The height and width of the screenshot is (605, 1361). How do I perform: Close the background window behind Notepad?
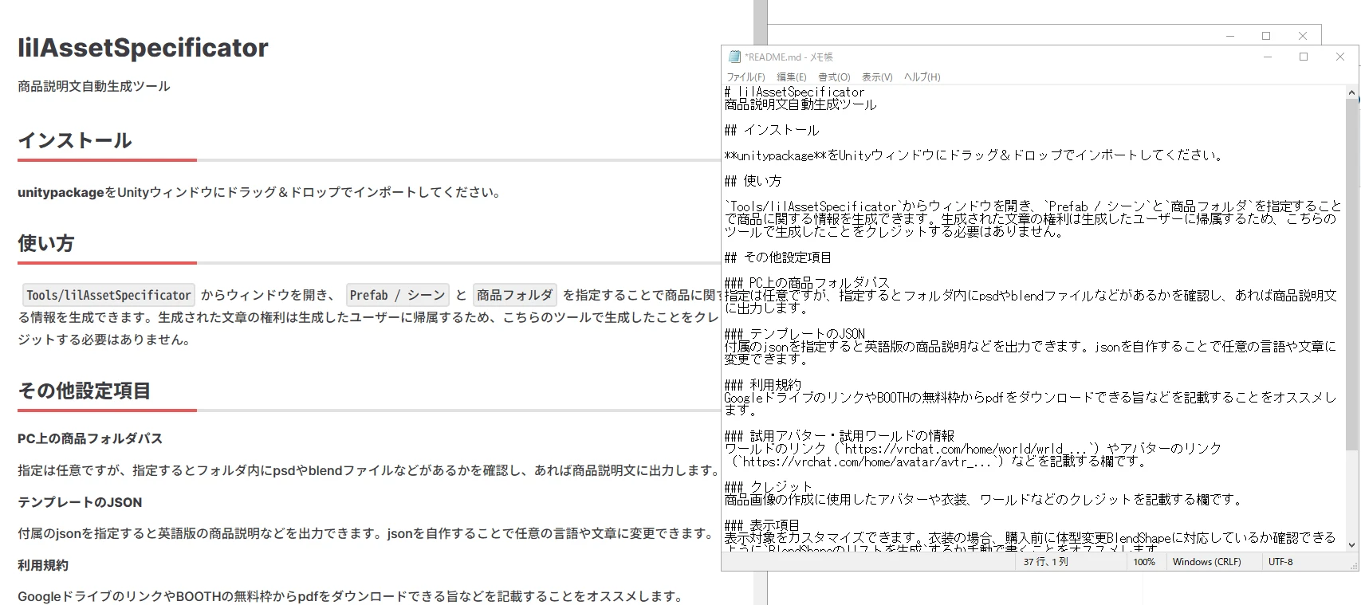[1303, 36]
